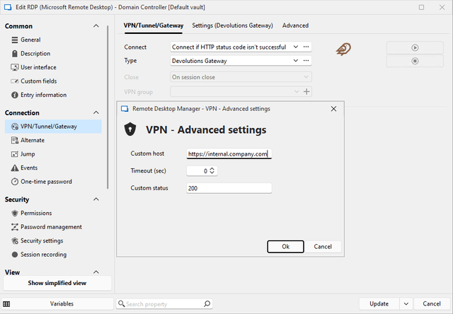453x314 pixels.
Task: Open One-time password section
Action: coord(46,182)
